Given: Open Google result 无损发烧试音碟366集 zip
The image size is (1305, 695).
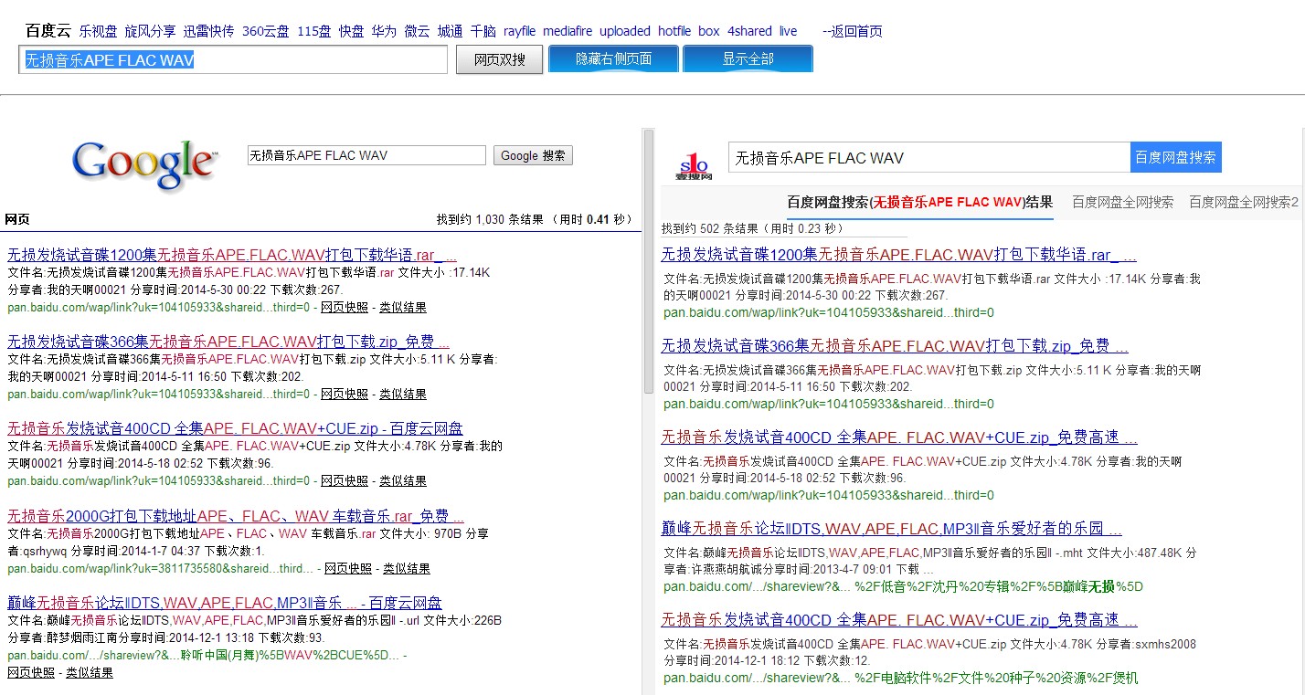Looking at the screenshot, I should (x=228, y=342).
